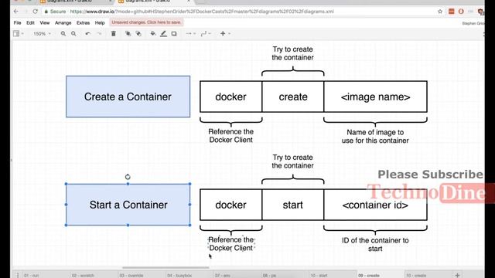Select the <image name> cell
Screen dimensions: 495x278
pos(375,97)
